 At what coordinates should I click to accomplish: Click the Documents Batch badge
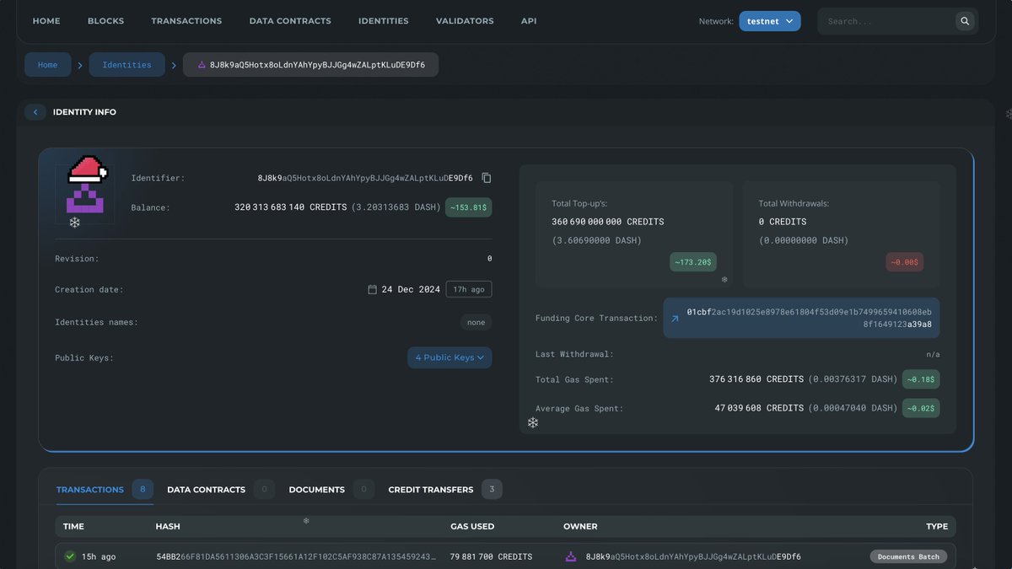click(907, 556)
